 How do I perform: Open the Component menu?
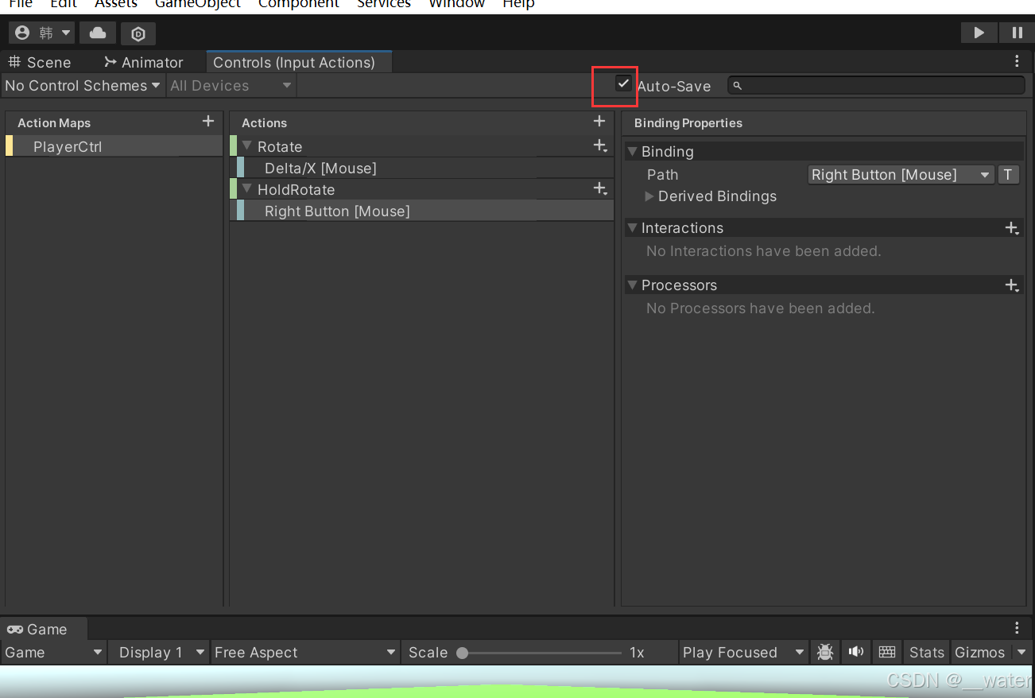coord(299,4)
